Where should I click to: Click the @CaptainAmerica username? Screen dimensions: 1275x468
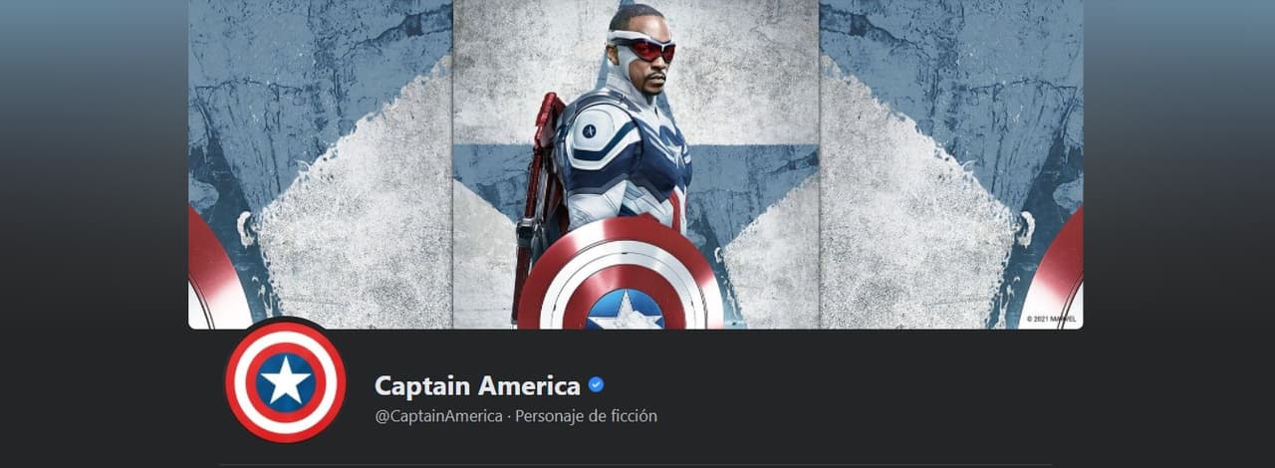(x=438, y=416)
